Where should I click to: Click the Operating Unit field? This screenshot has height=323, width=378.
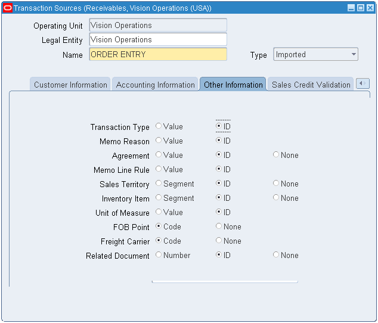pos(158,26)
